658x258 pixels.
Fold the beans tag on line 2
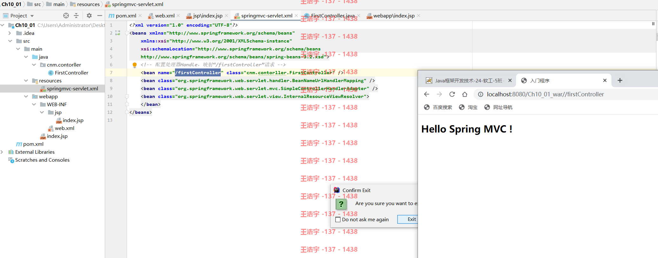127,33
